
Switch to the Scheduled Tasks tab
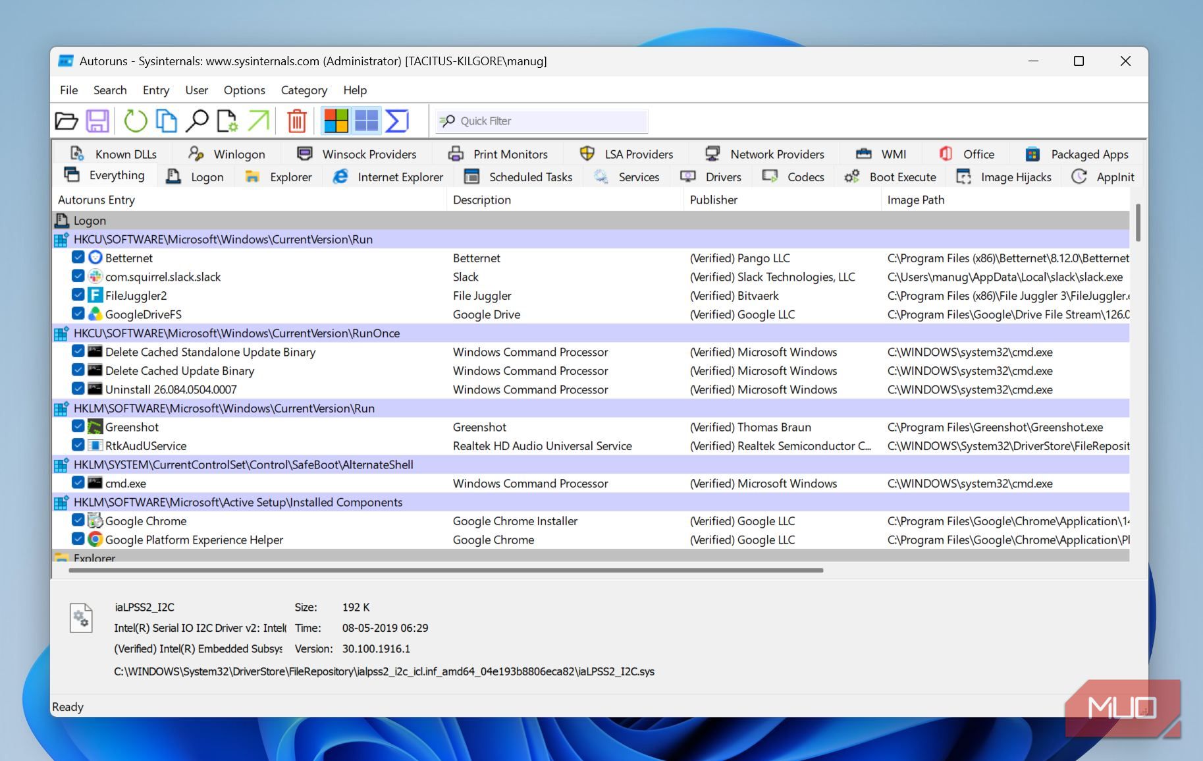pyautogui.click(x=518, y=177)
